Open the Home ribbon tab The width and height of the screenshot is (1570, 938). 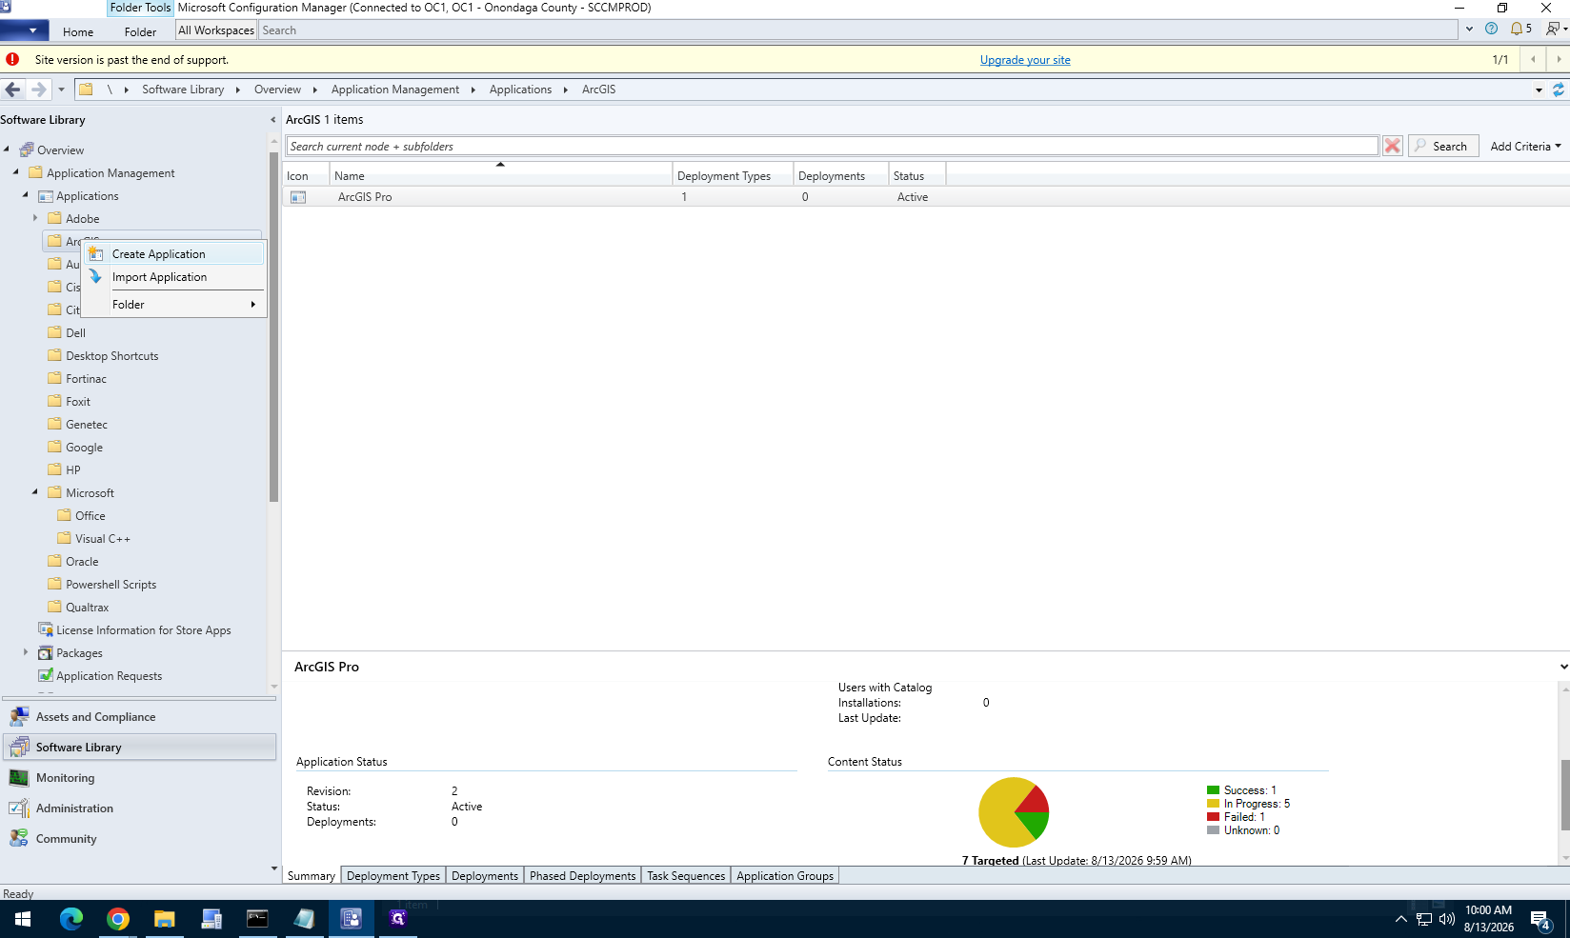pyautogui.click(x=78, y=31)
